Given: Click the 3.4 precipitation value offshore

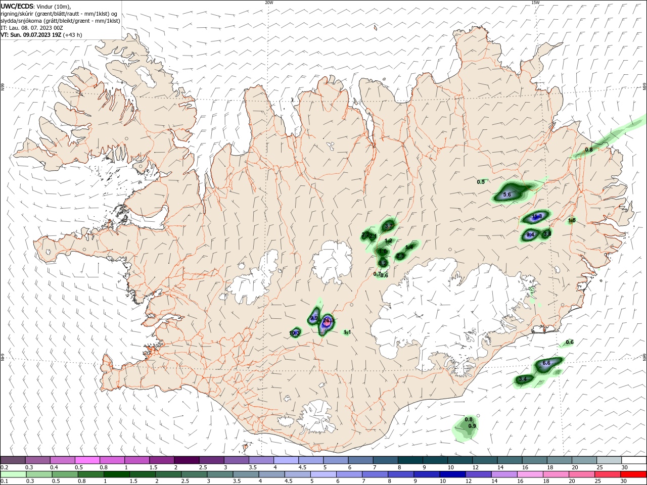Looking at the screenshot, I should click(523, 379).
